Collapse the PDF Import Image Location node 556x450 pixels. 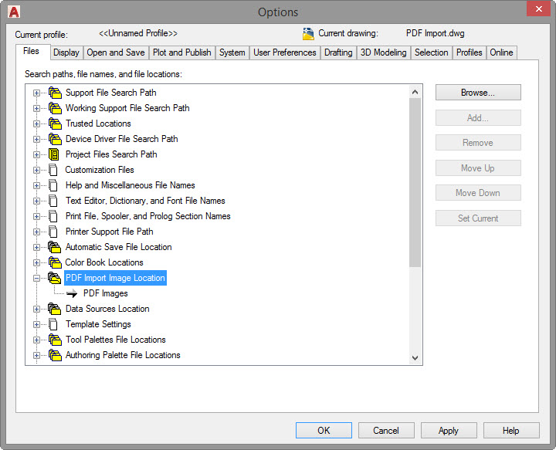click(x=36, y=278)
